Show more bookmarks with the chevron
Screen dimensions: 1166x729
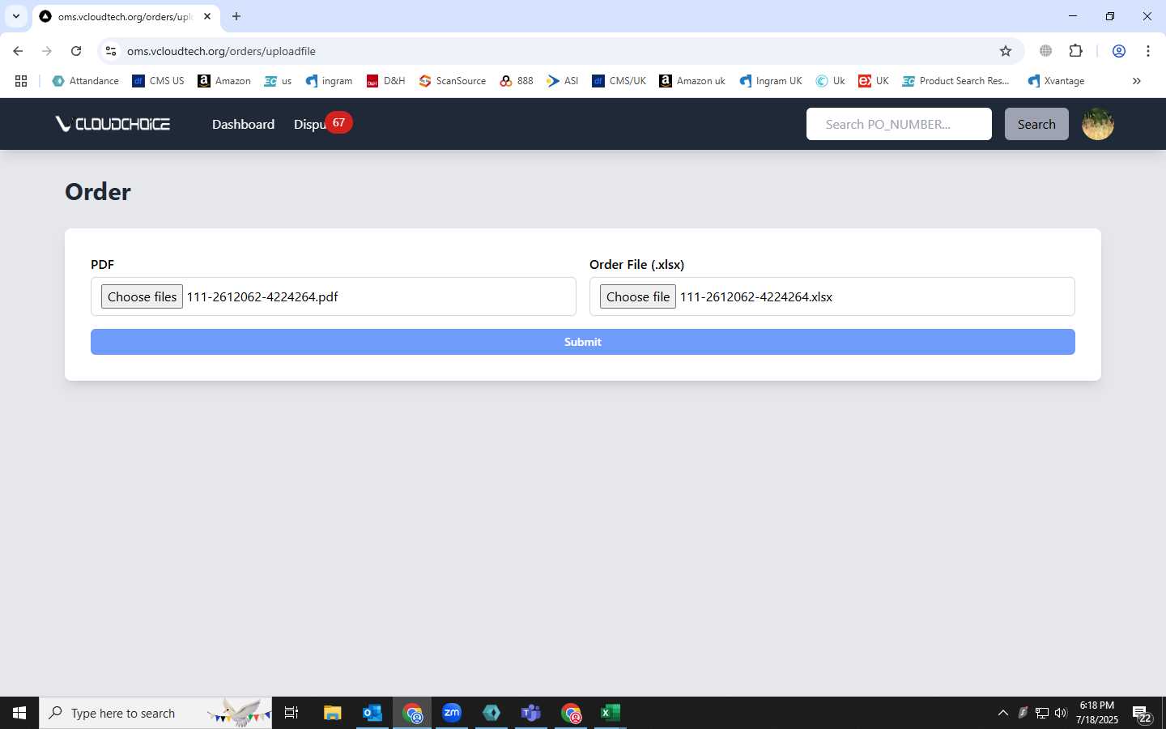(x=1137, y=81)
